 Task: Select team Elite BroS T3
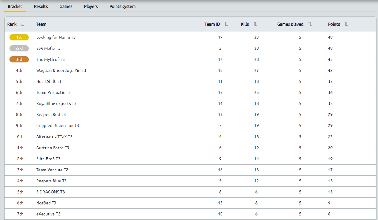pos(48,159)
